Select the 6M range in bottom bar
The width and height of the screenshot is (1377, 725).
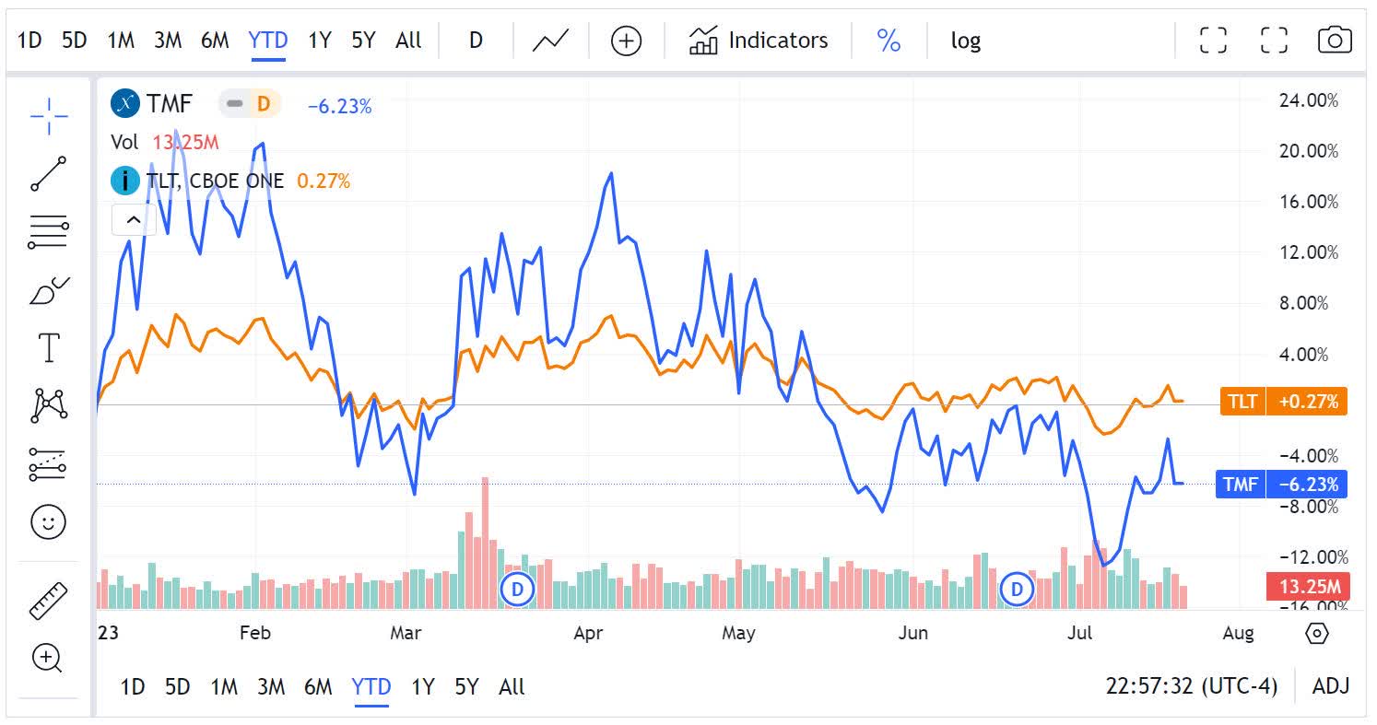click(x=318, y=686)
